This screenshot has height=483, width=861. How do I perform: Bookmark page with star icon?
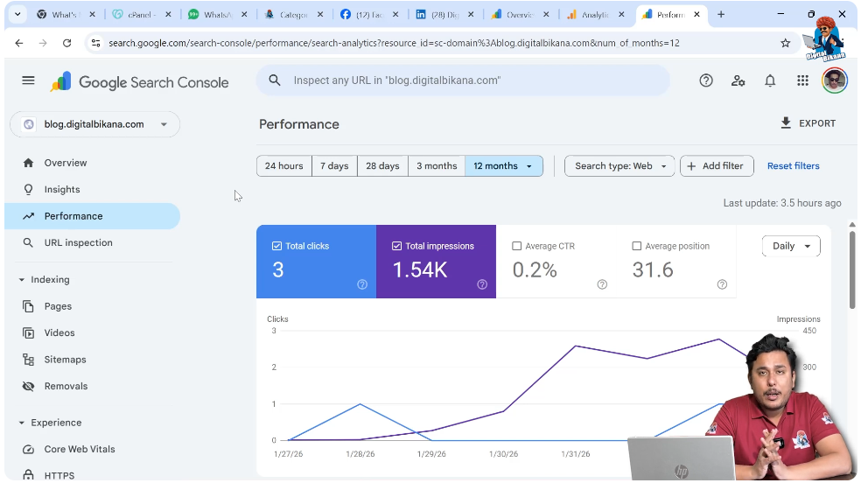pyautogui.click(x=786, y=43)
